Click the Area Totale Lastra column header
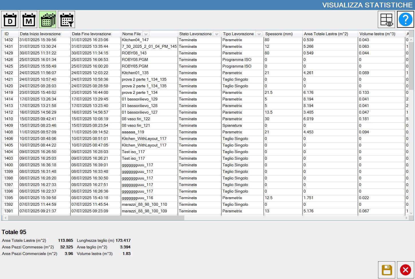 tap(330, 34)
